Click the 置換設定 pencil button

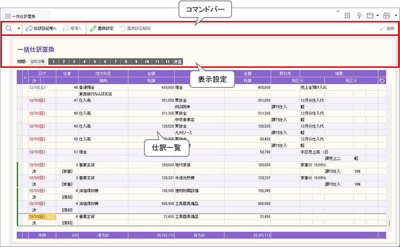(x=102, y=28)
